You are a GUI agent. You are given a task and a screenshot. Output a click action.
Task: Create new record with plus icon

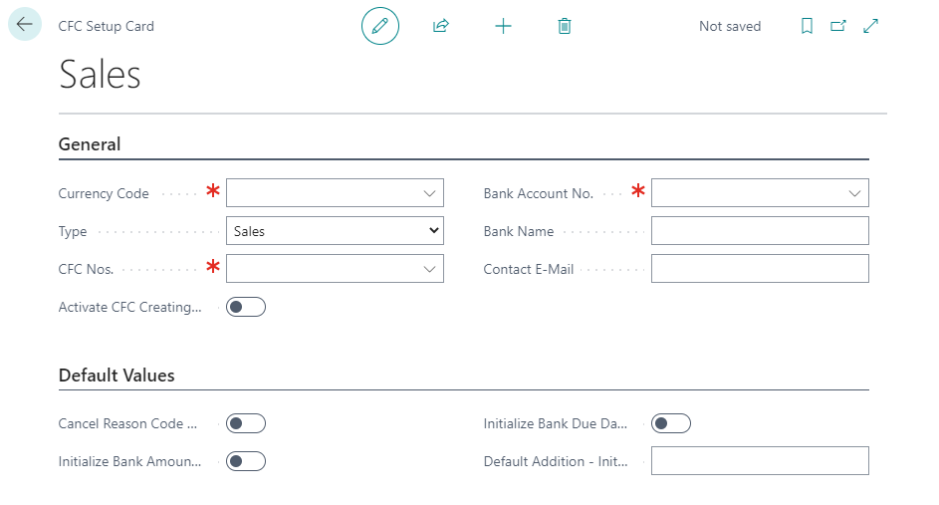tap(503, 26)
